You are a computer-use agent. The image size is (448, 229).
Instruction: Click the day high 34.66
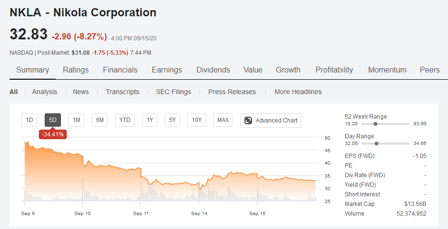tap(420, 144)
